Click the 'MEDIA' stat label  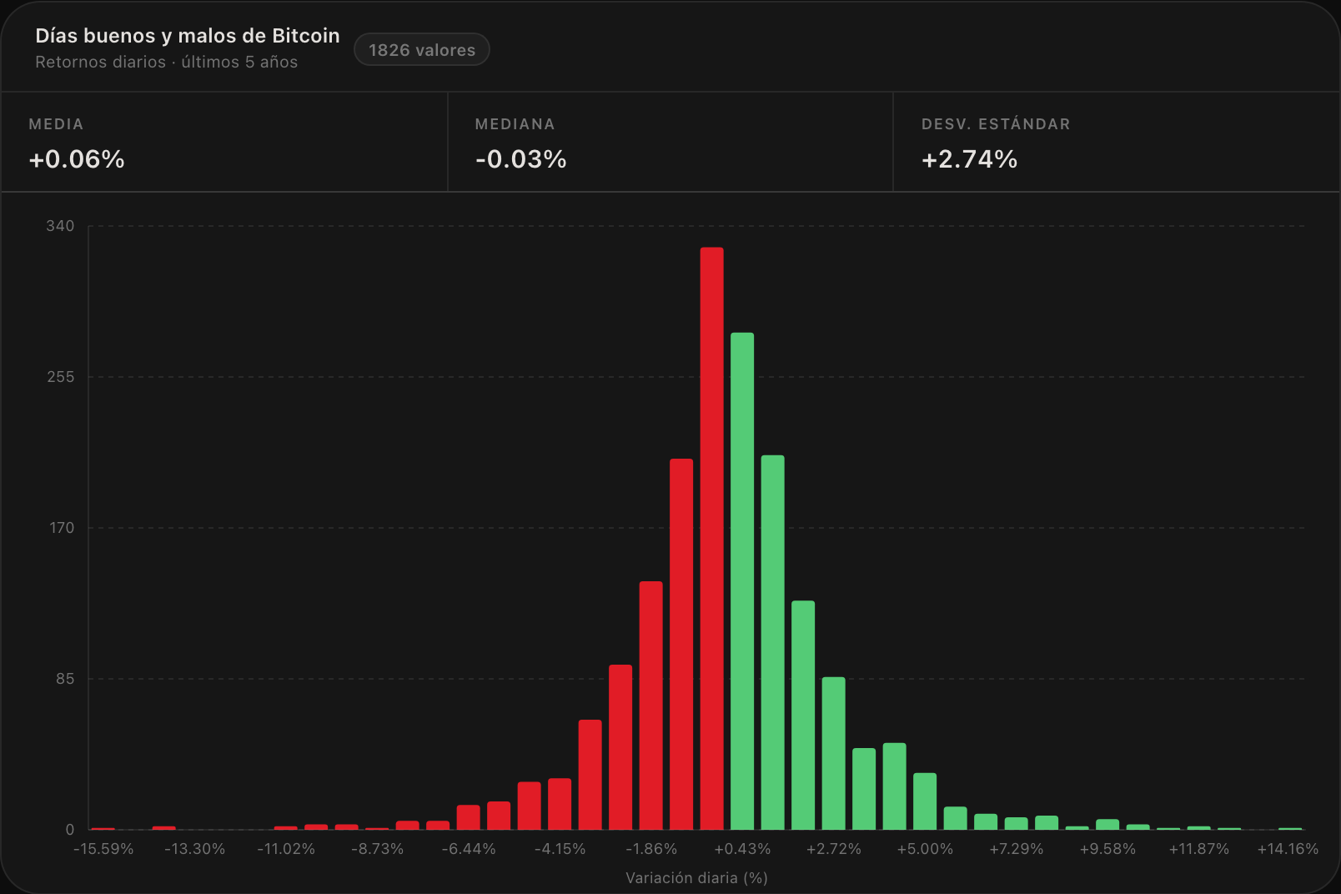tap(56, 124)
